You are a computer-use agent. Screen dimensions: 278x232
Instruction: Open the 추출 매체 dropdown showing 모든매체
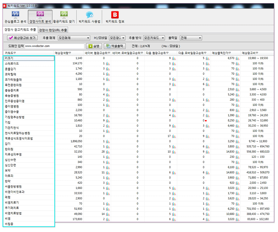74,38
